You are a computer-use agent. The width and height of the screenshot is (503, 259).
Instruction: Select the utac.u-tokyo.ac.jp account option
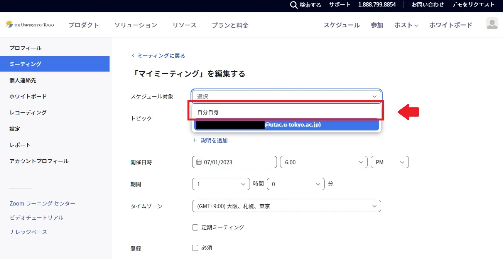click(286, 125)
